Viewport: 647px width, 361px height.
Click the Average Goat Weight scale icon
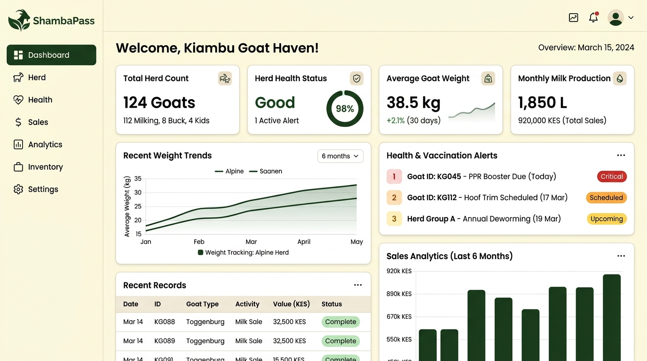pos(488,78)
